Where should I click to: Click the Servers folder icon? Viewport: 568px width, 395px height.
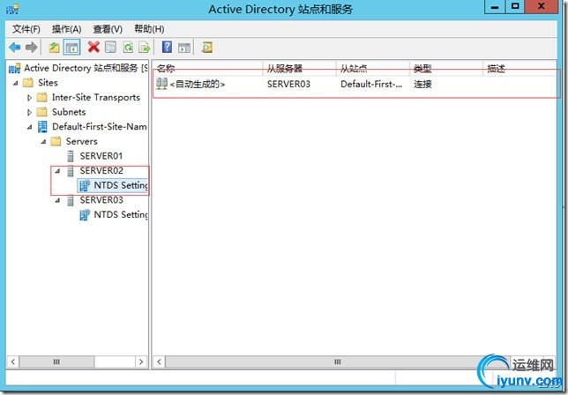pos(56,141)
